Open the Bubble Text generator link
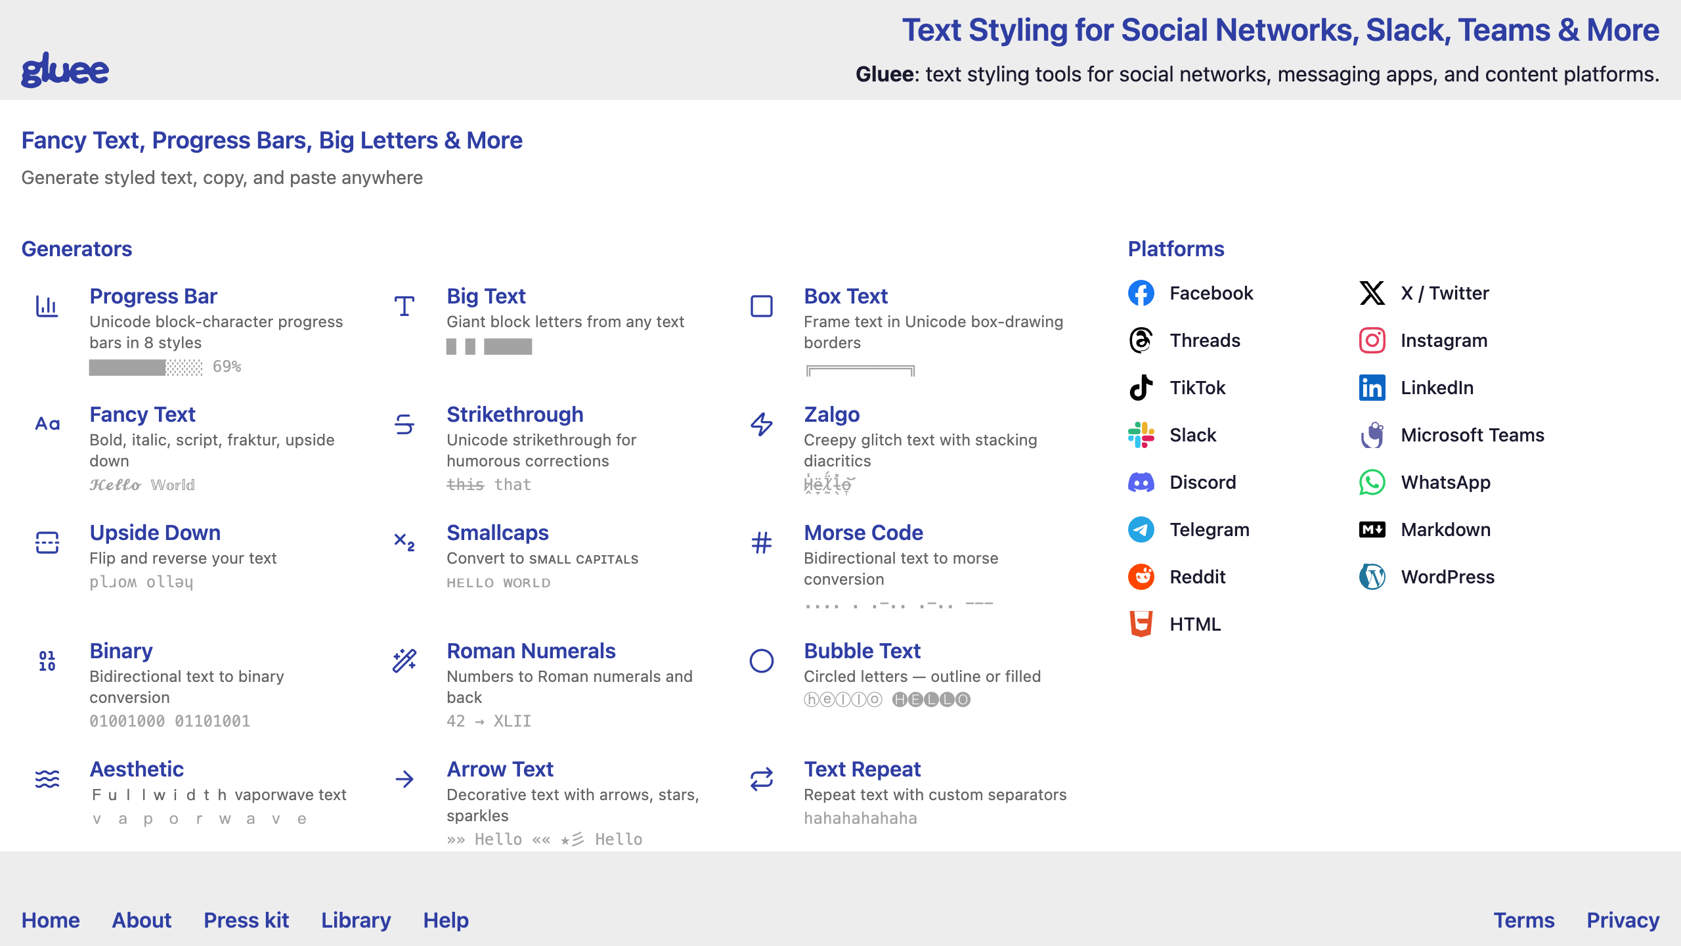The image size is (1681, 946). [862, 651]
